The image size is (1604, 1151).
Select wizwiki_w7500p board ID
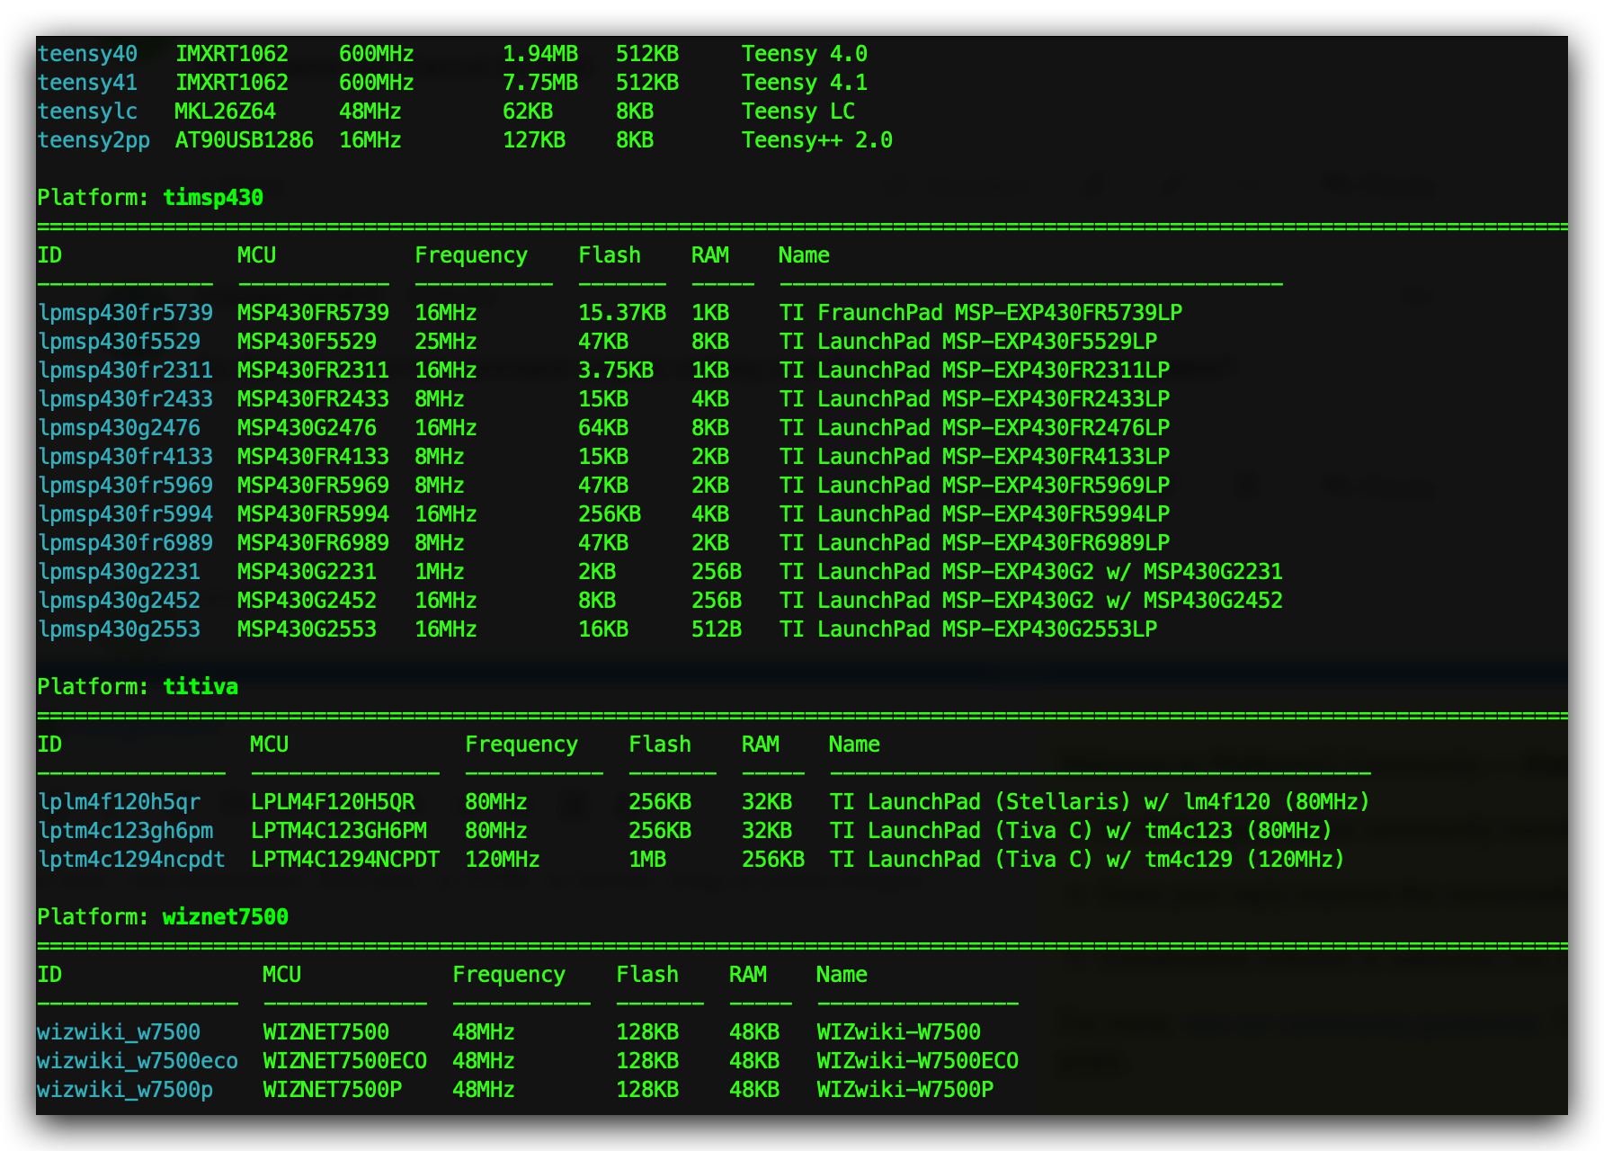(126, 1090)
